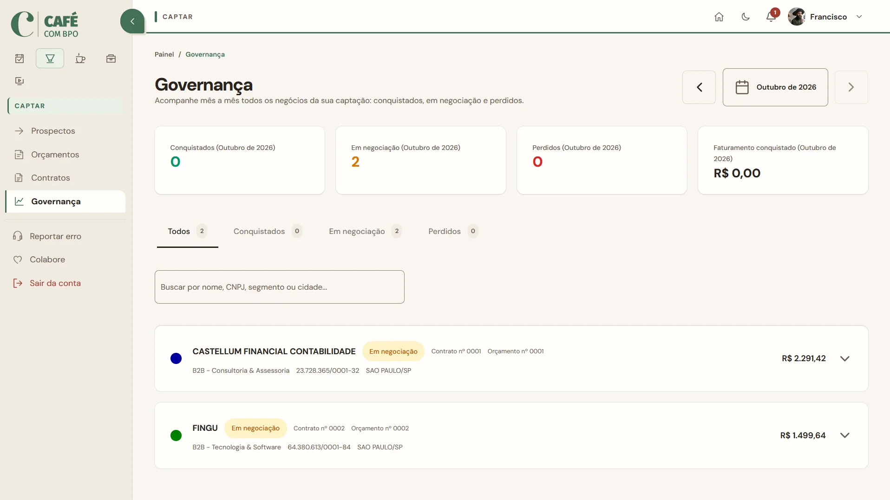Click Sair da conta

[55, 283]
